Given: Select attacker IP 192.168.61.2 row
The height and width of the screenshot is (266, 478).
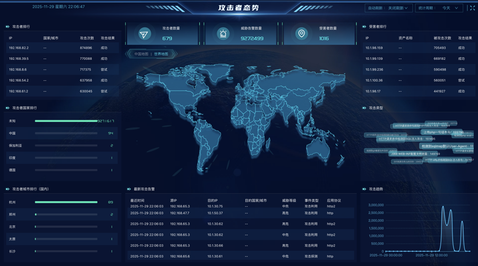Looking at the screenshot, I should (62, 91).
